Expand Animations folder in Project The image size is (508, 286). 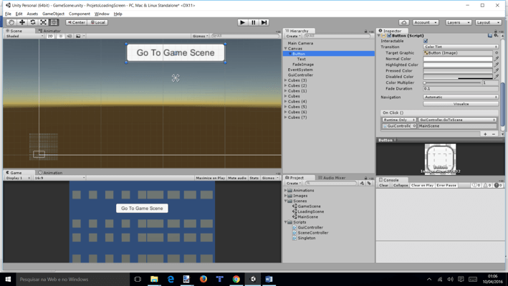click(x=285, y=191)
